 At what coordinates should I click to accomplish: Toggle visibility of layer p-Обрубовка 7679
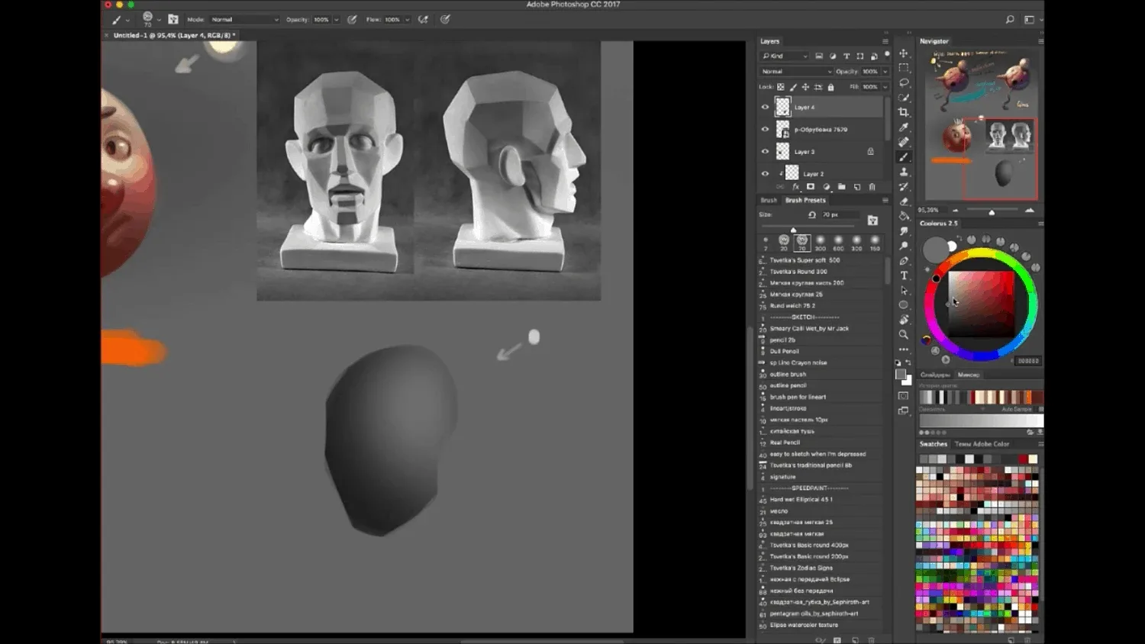[765, 129]
